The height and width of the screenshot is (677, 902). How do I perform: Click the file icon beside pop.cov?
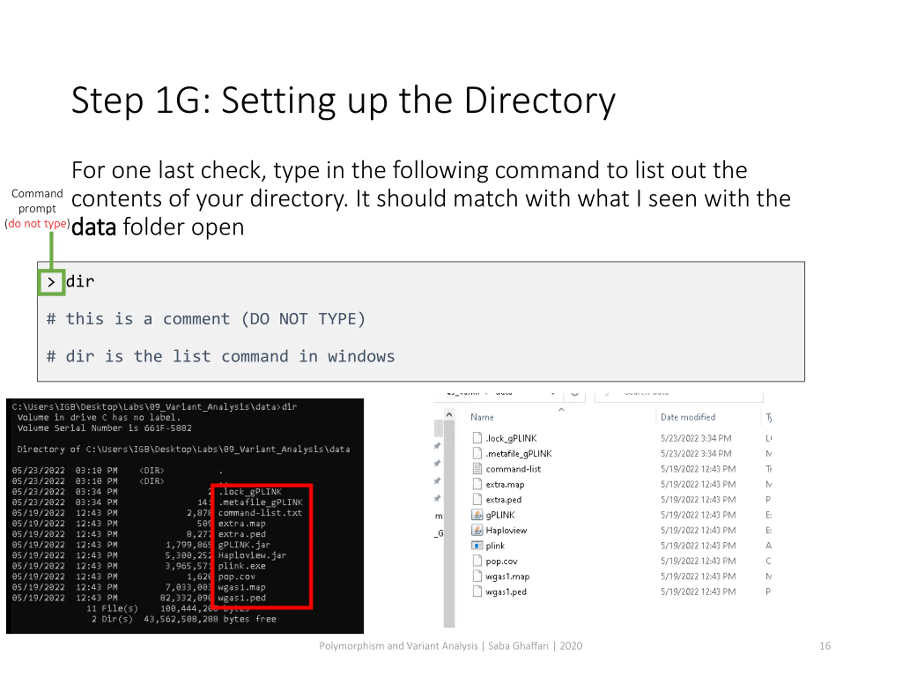point(477,561)
